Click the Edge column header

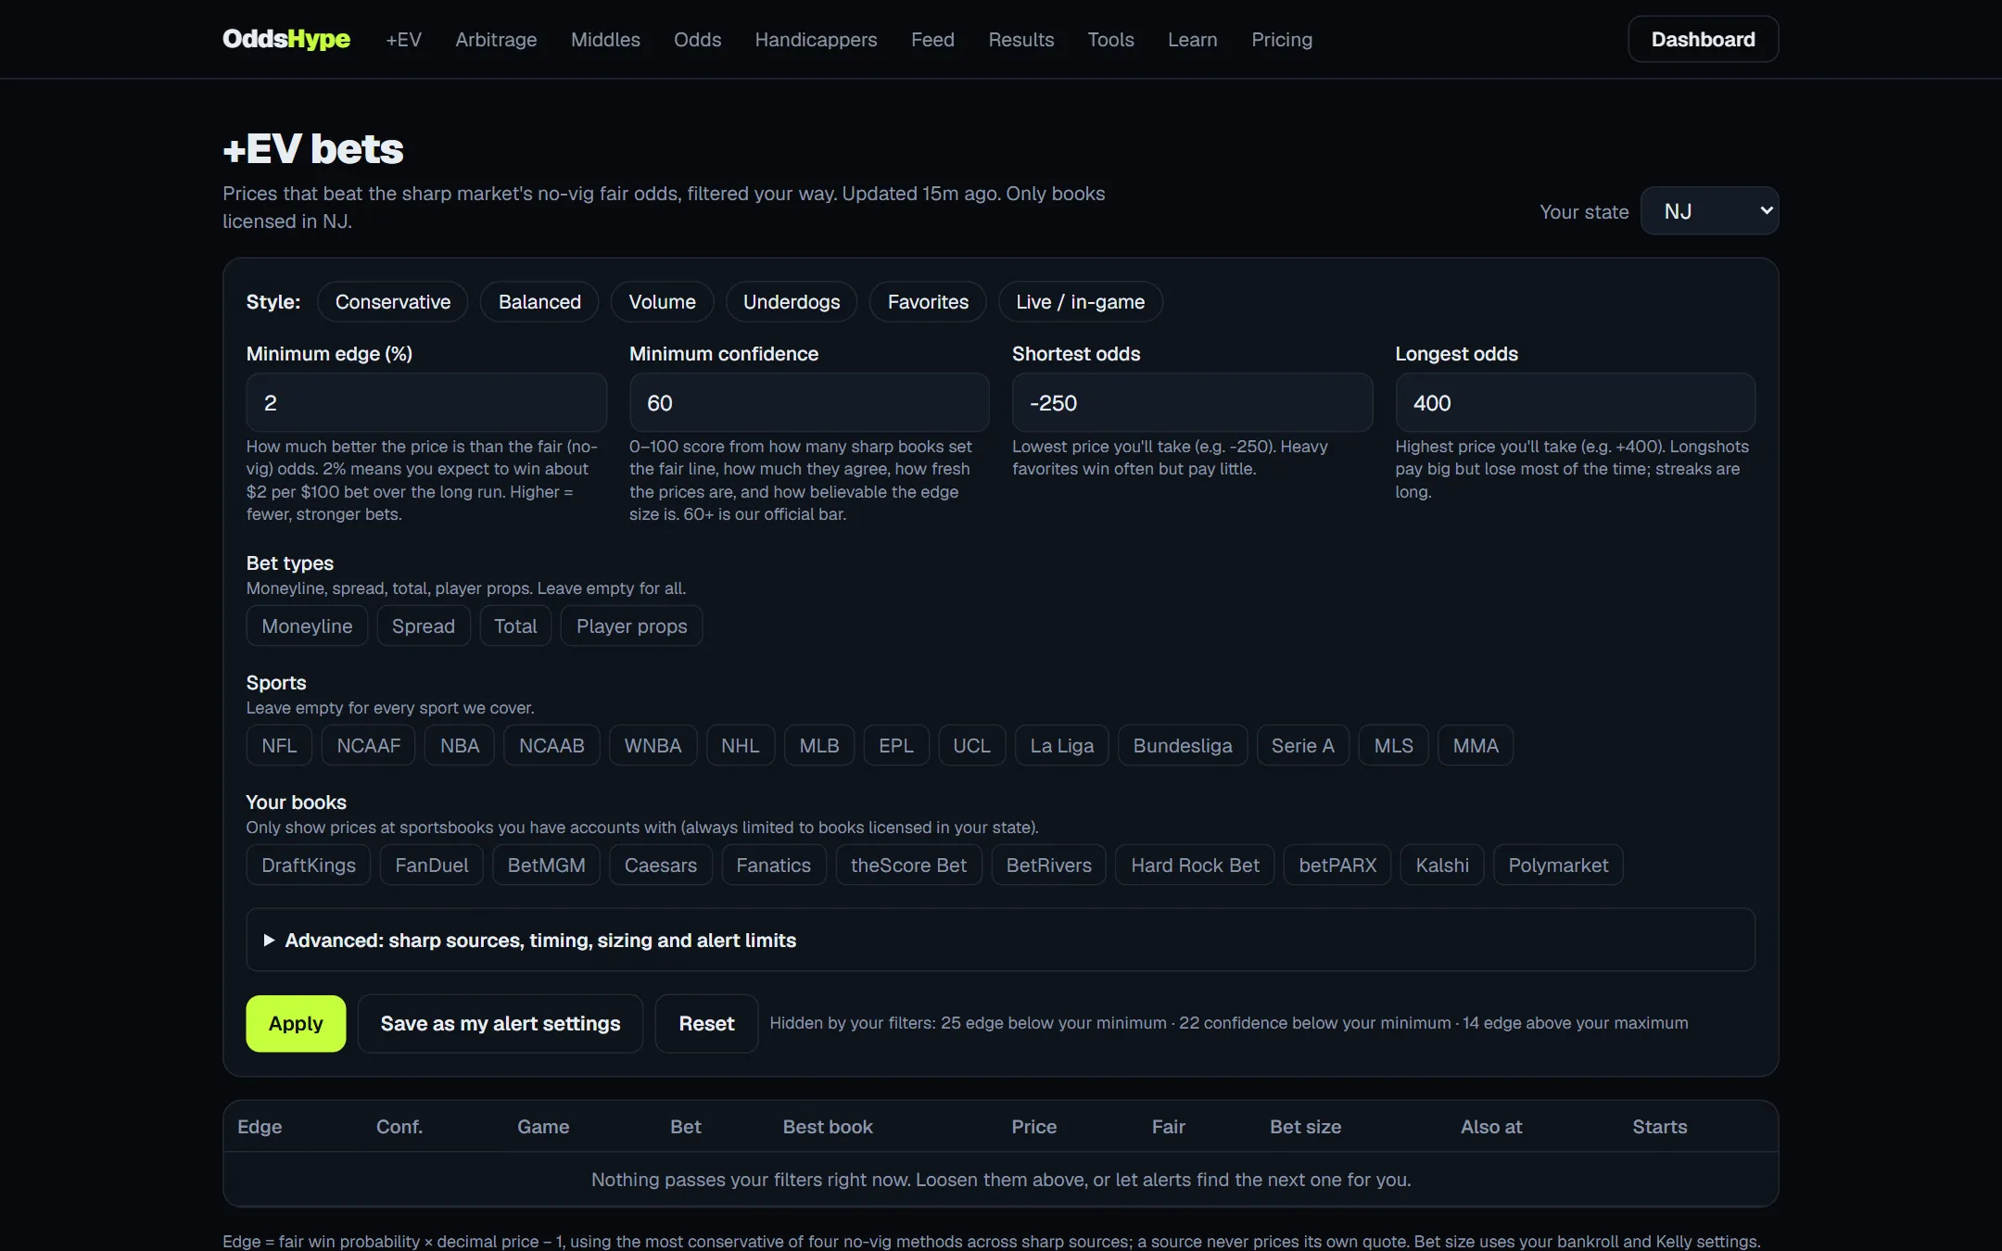coord(260,1126)
